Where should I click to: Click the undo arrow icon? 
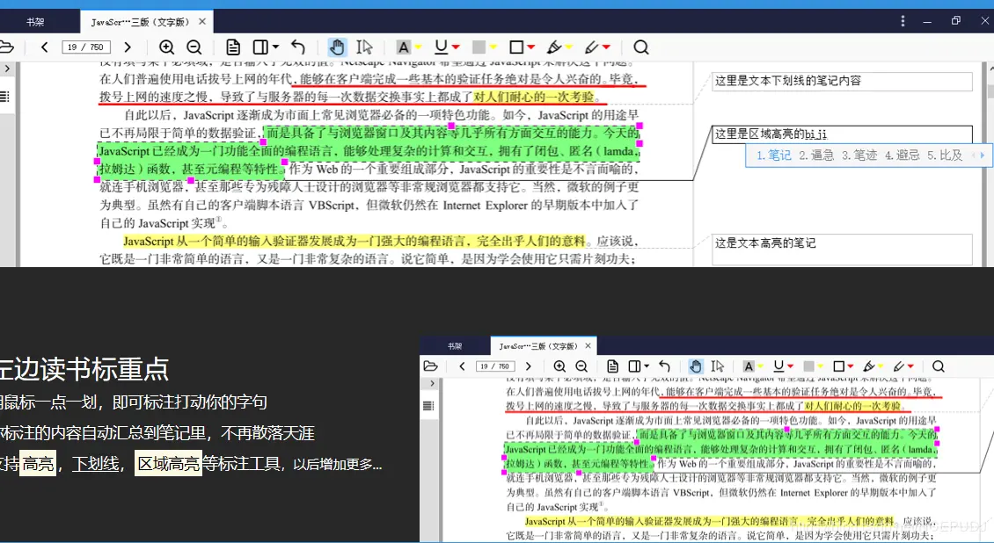pos(299,47)
